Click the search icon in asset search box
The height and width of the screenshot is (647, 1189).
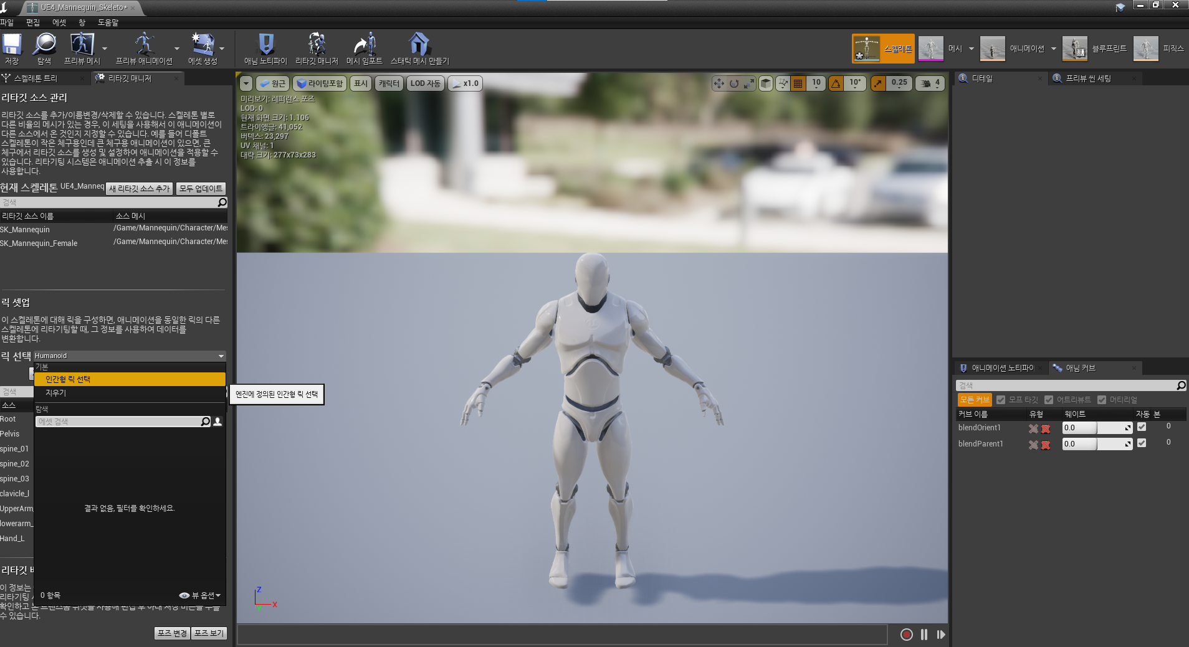tap(206, 422)
